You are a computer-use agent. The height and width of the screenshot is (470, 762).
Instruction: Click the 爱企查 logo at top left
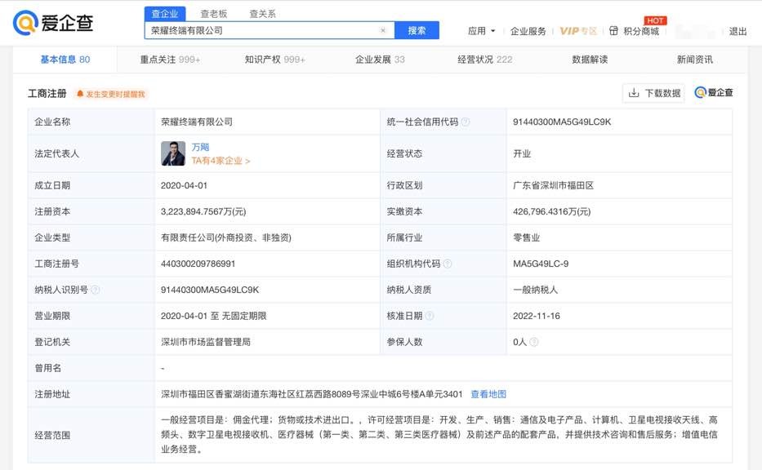point(53,23)
